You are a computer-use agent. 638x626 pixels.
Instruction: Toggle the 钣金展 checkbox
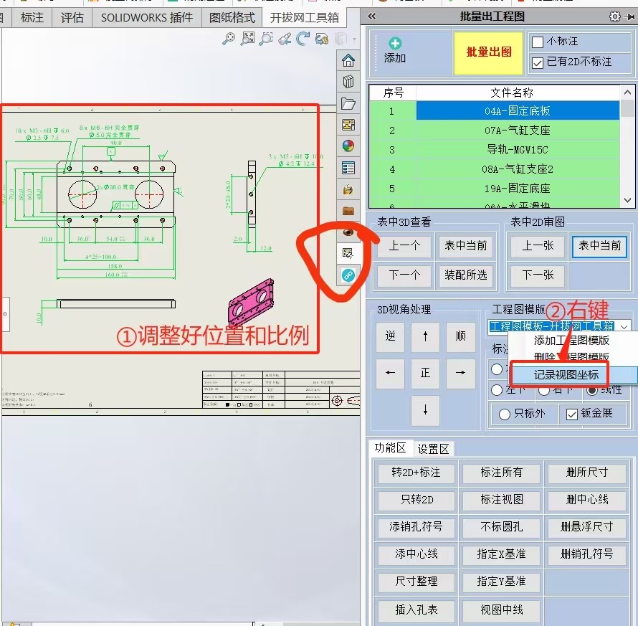tap(571, 414)
